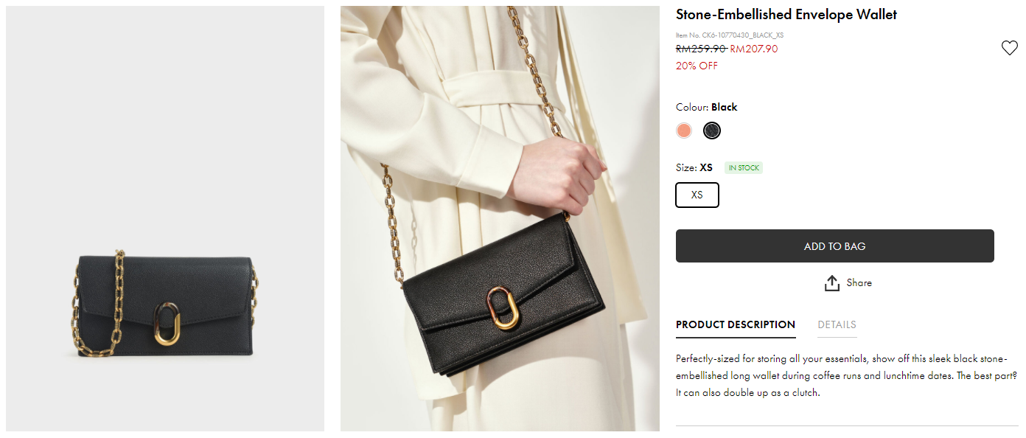Choose size XS option
Viewport: 1026px width, 438px height.
point(697,195)
